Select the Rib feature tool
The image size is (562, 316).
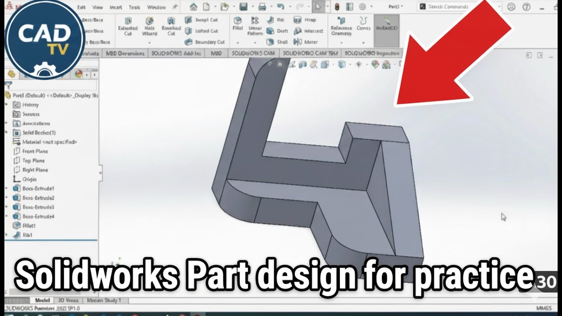click(x=275, y=20)
